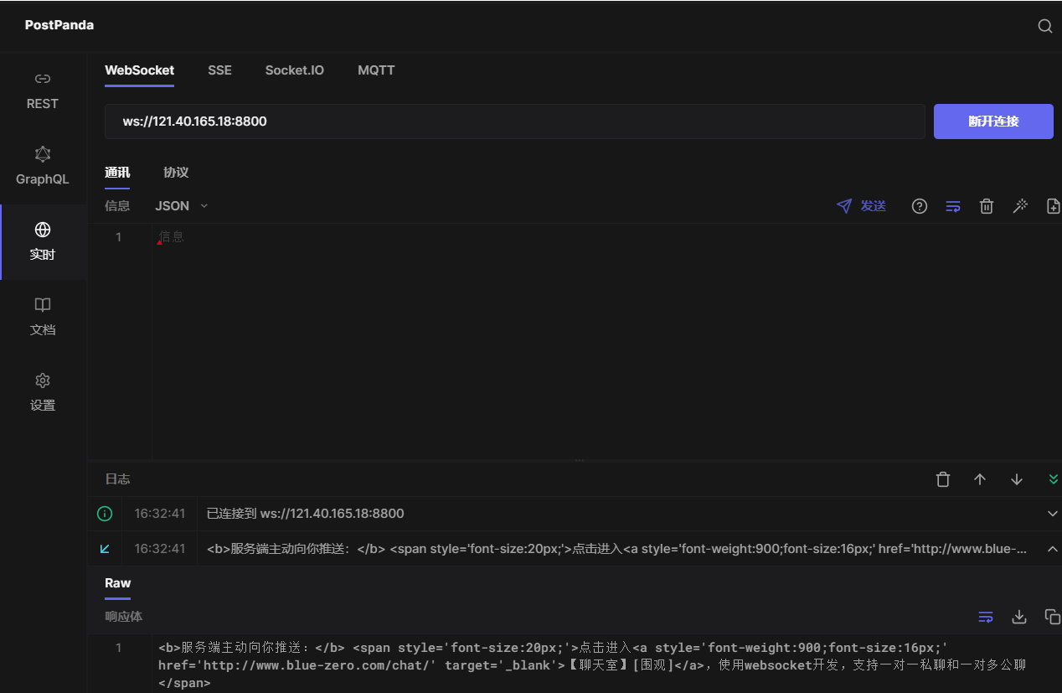Clear the 日志 log with the trash icon
Screen dimensions: 1062x693
point(942,478)
